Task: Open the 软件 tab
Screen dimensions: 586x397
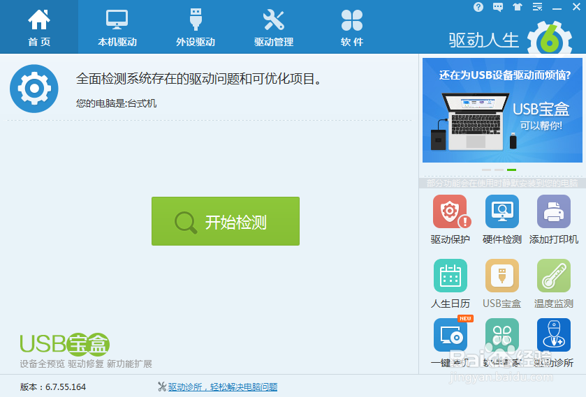Action: click(x=352, y=27)
